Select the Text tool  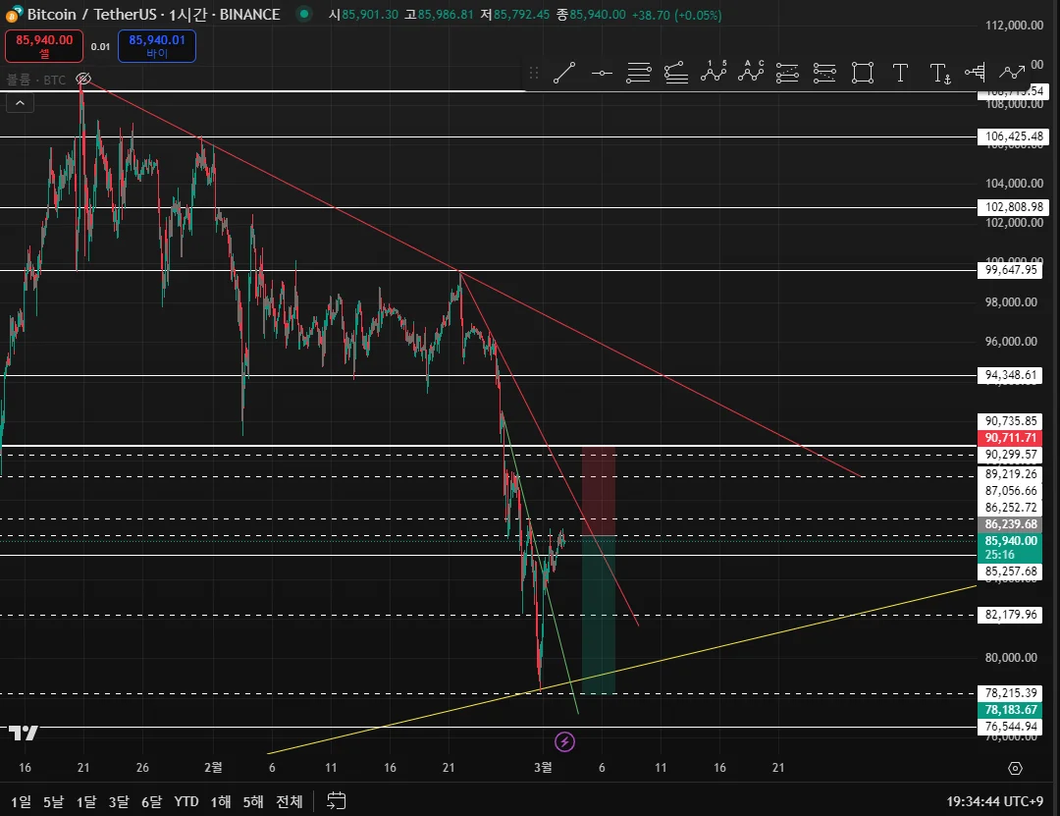coord(900,73)
